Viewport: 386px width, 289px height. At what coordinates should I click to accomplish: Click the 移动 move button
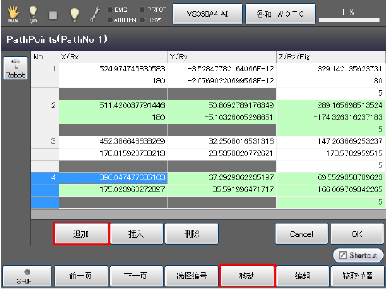click(247, 275)
